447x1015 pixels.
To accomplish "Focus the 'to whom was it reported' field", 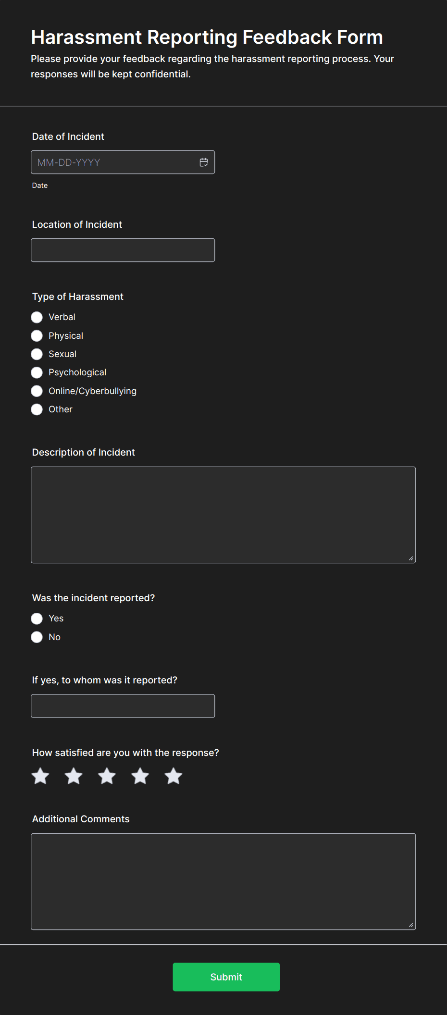I will (123, 706).
